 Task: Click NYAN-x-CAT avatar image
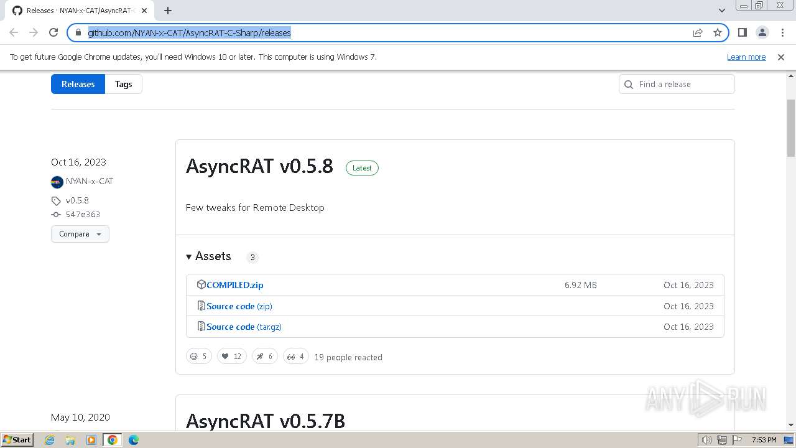pyautogui.click(x=57, y=182)
